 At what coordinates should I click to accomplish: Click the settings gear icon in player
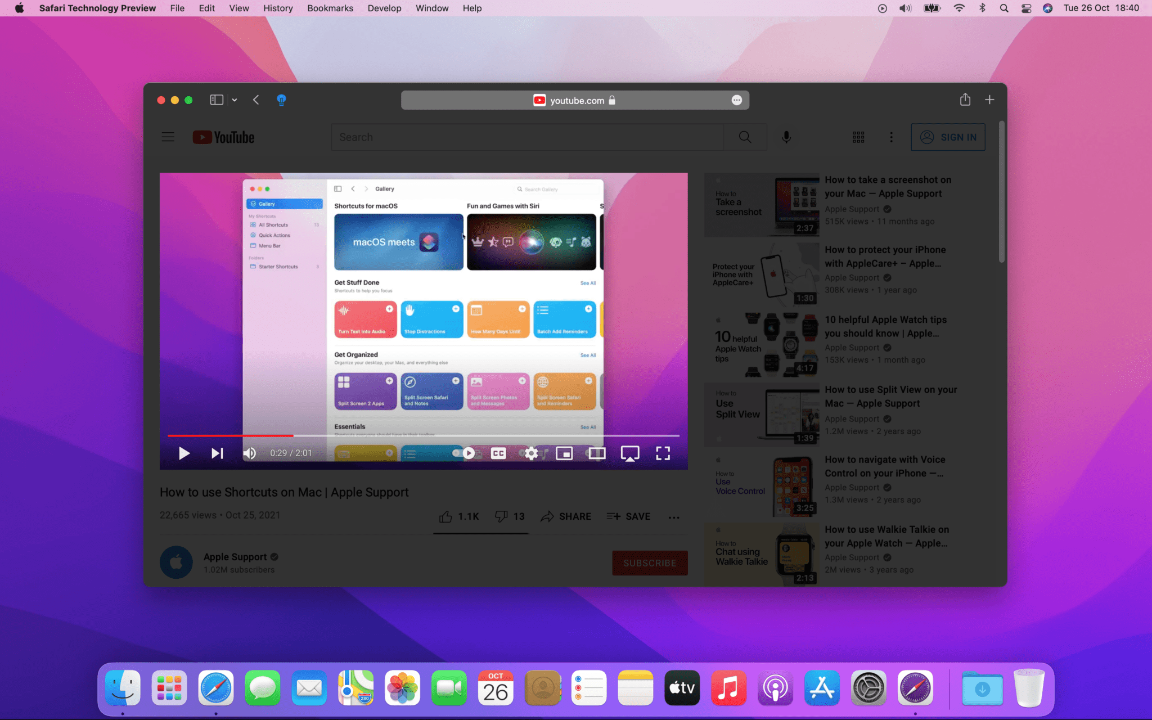click(x=532, y=453)
